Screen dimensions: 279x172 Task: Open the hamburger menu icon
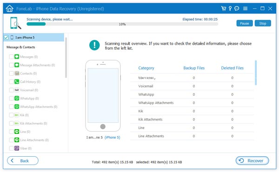click(245, 8)
